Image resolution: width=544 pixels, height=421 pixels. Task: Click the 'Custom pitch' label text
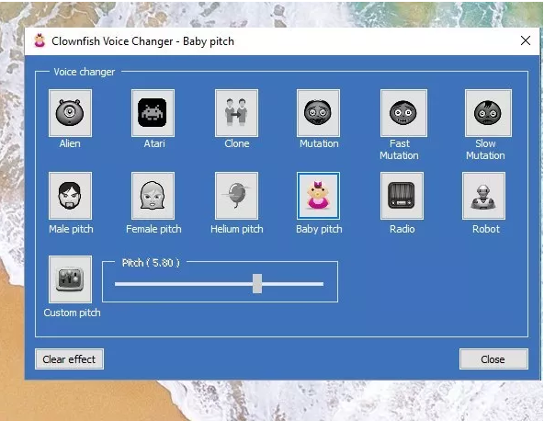click(x=72, y=313)
